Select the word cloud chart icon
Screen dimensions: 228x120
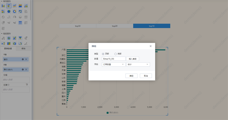click(x=14, y=38)
